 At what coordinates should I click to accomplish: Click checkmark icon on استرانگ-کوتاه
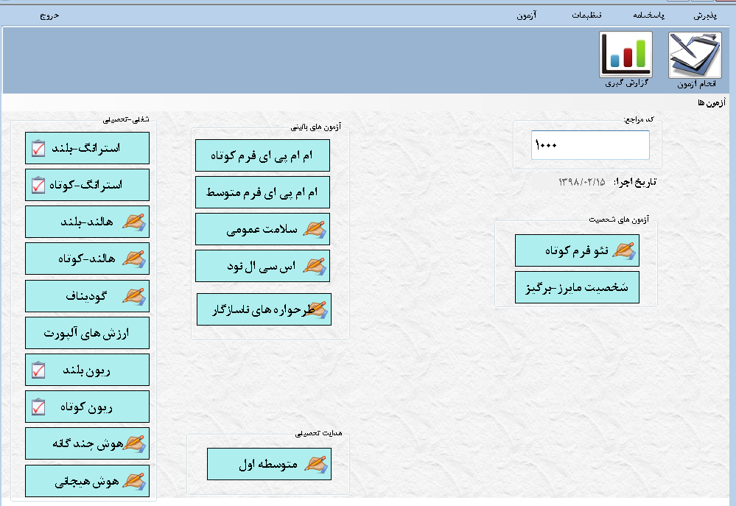[39, 186]
